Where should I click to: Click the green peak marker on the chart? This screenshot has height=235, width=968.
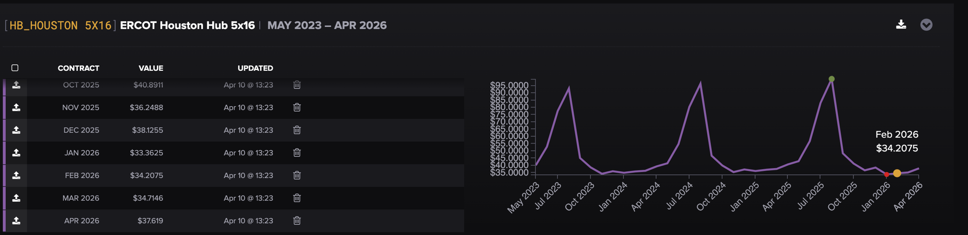[x=831, y=79]
